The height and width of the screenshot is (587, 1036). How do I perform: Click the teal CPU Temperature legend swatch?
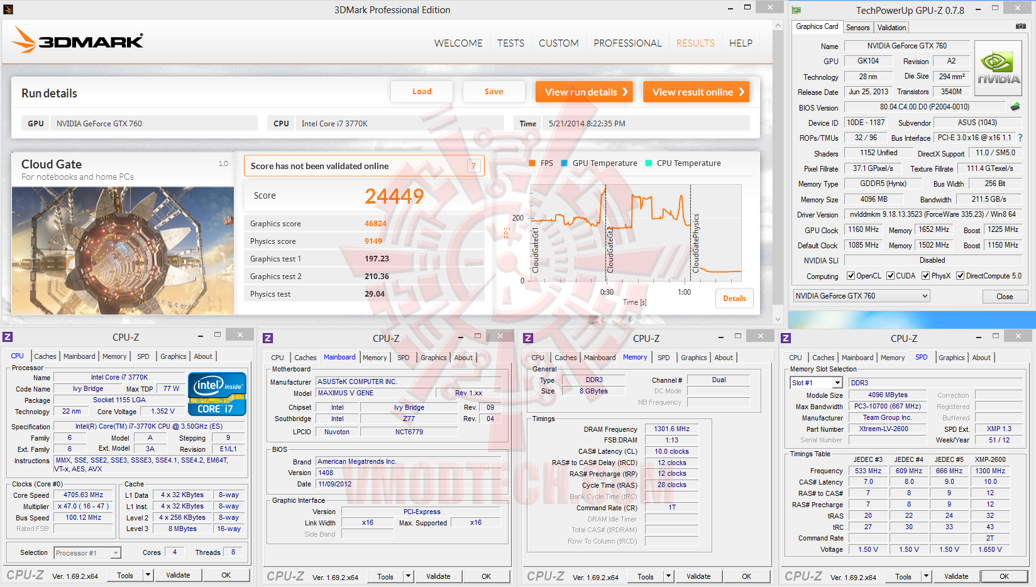tap(648, 163)
